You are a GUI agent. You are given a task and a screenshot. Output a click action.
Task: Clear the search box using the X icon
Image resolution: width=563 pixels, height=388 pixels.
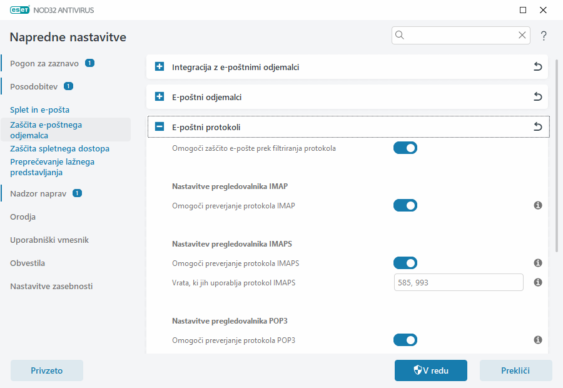[x=522, y=35]
